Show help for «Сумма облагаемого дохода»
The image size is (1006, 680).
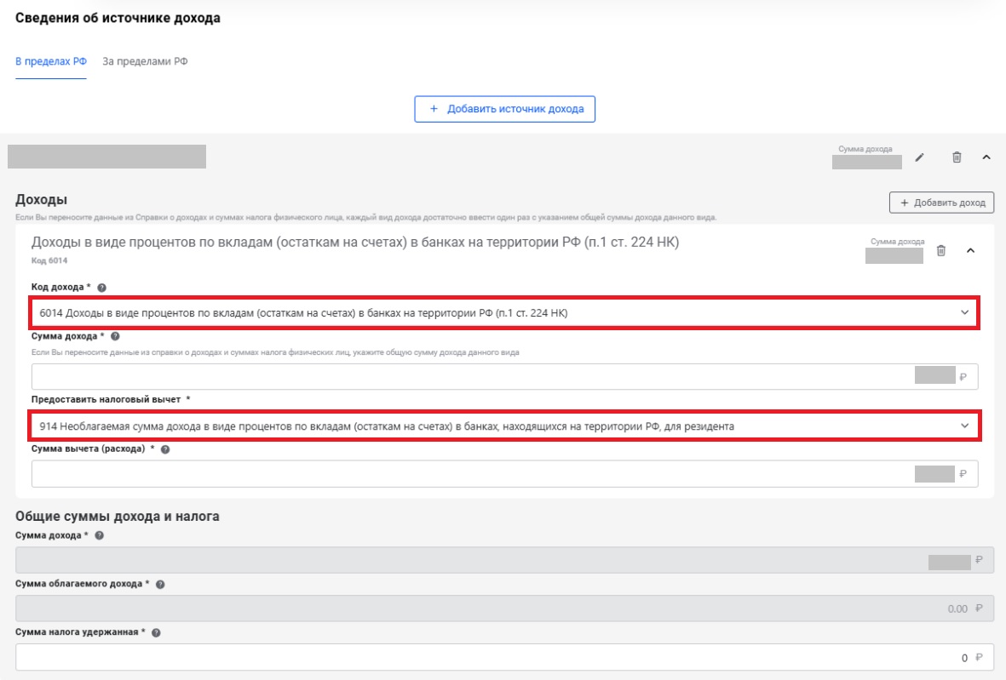pos(160,585)
